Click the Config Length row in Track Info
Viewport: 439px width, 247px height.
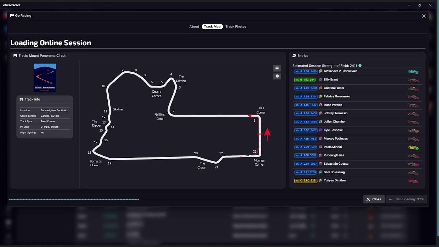coord(45,116)
